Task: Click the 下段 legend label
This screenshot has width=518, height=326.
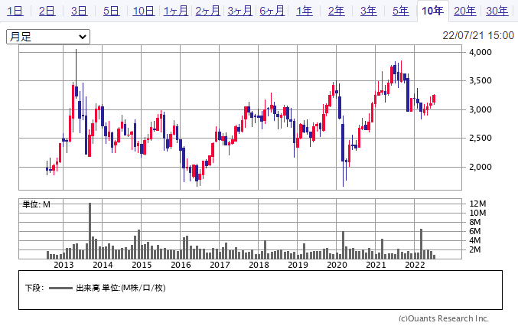Action: tap(34, 288)
